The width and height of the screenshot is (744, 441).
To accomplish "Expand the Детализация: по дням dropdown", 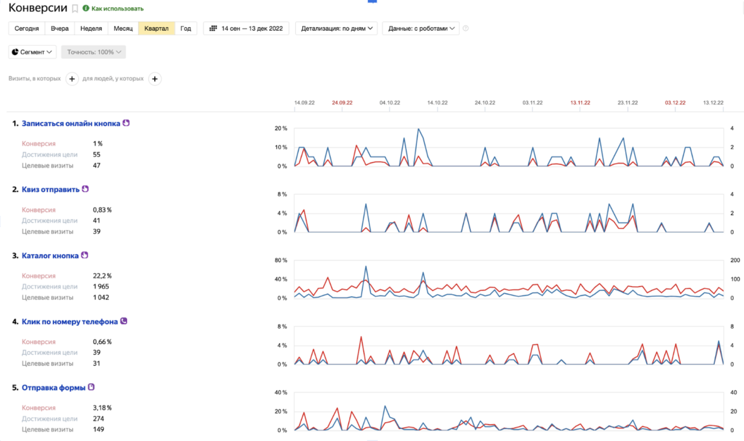I will 337,28.
